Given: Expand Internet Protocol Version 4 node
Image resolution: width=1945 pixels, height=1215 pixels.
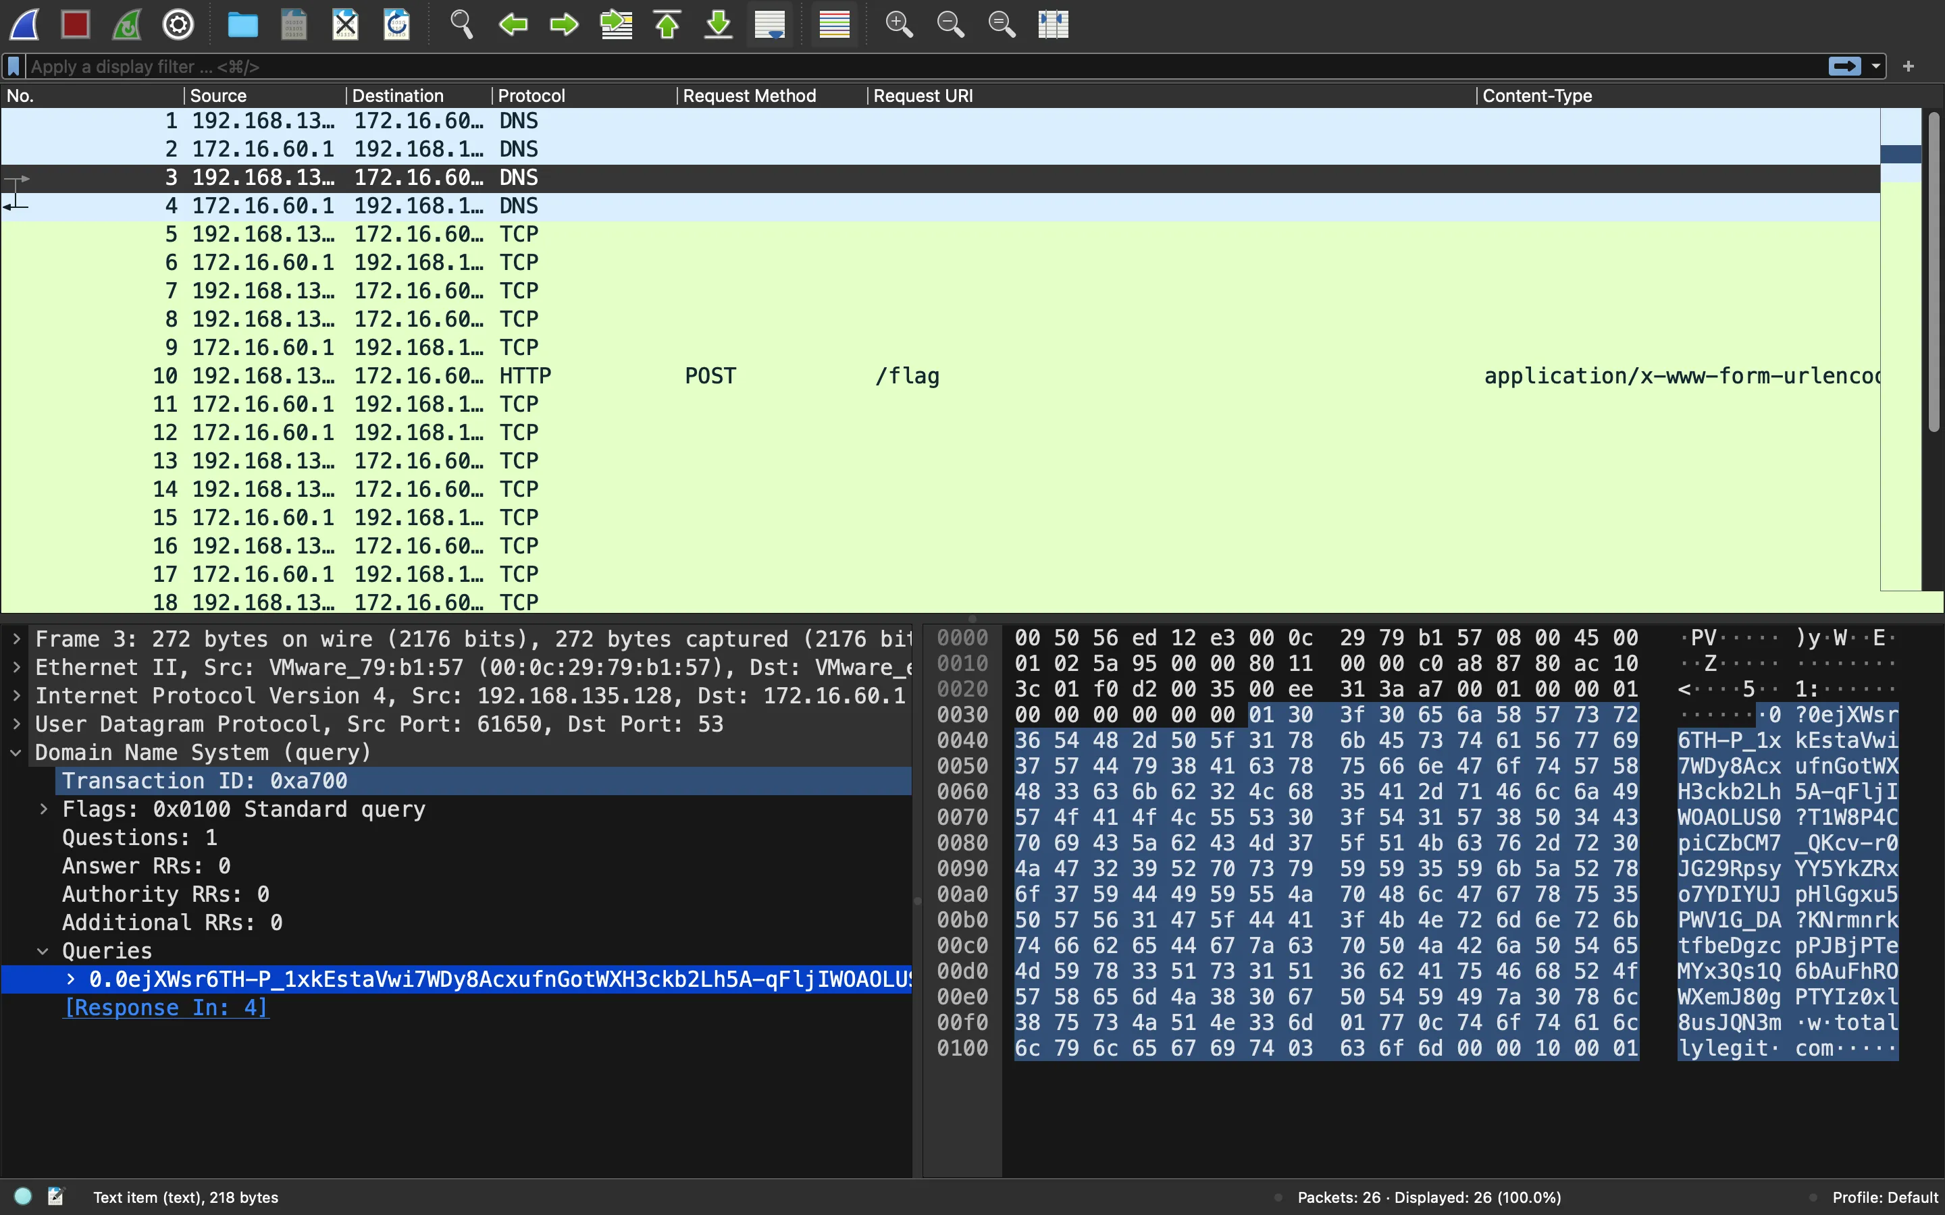Looking at the screenshot, I should tap(16, 696).
